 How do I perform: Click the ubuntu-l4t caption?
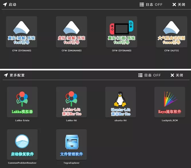click(x=121, y=120)
